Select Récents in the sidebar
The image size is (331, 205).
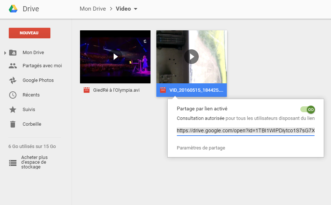coord(31,95)
